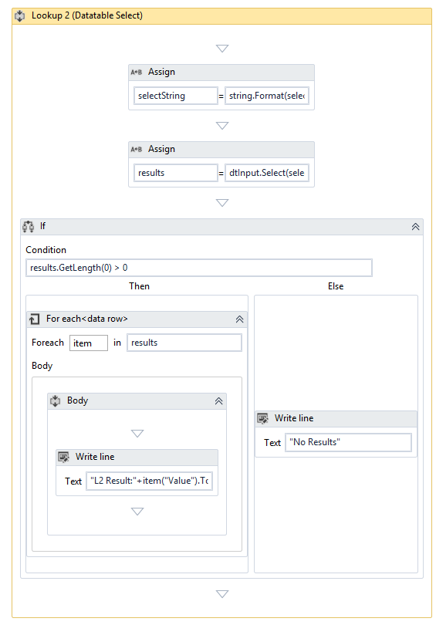
Task: Click the Foreach item name field
Action: pos(89,343)
